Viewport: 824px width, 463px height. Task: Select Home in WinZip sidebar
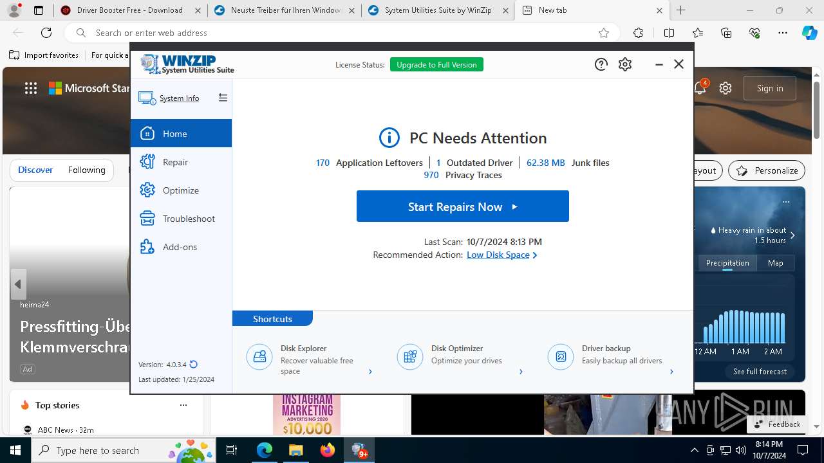click(181, 133)
